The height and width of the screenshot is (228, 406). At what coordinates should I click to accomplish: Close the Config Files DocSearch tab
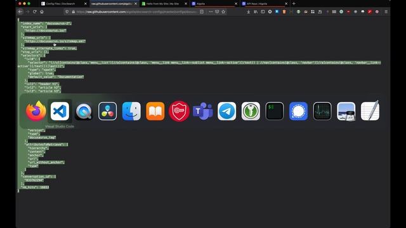(86, 4)
